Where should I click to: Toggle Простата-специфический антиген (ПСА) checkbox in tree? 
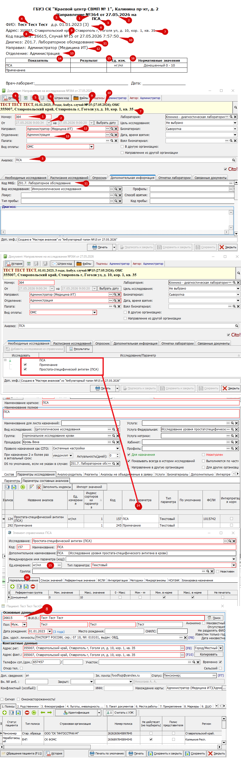(x=25, y=369)
